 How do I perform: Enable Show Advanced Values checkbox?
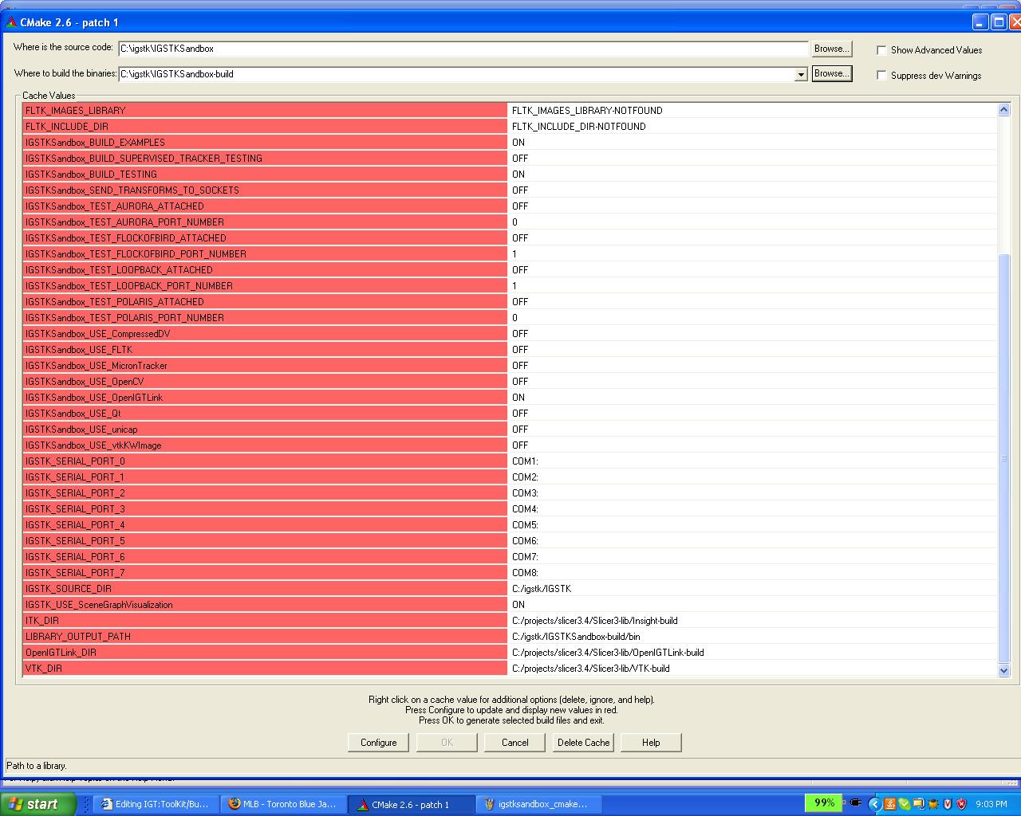881,50
